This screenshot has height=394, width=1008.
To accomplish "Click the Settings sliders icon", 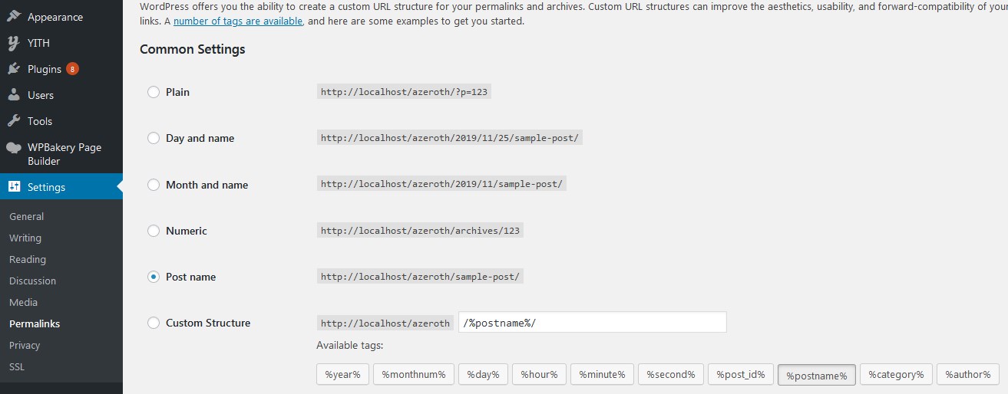I will tap(14, 187).
